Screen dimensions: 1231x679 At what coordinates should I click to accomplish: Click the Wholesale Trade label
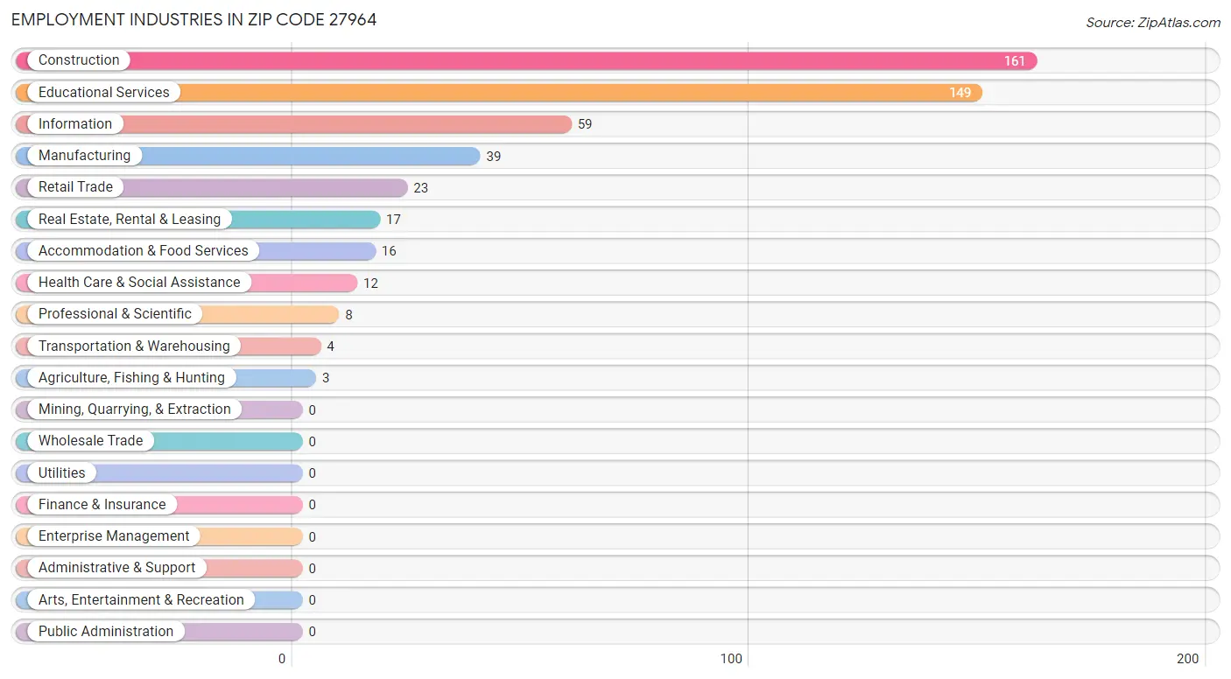click(x=90, y=441)
